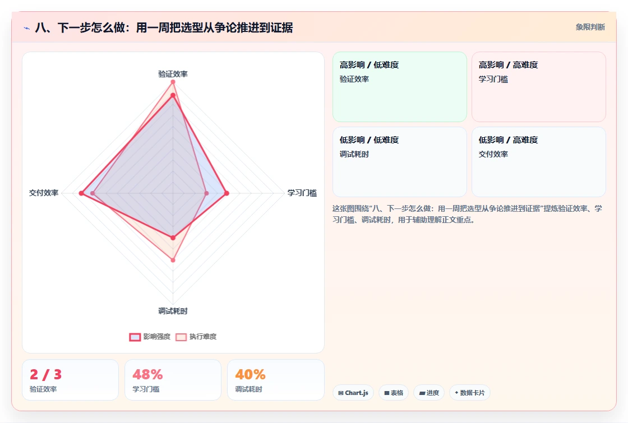Image resolution: width=628 pixels, height=423 pixels.
Task: Click 调试耗时 inside the 低影响 / 低难度 card
Action: pos(354,155)
